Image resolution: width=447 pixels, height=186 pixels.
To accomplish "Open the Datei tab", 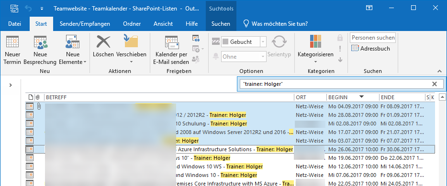I will coord(14,24).
